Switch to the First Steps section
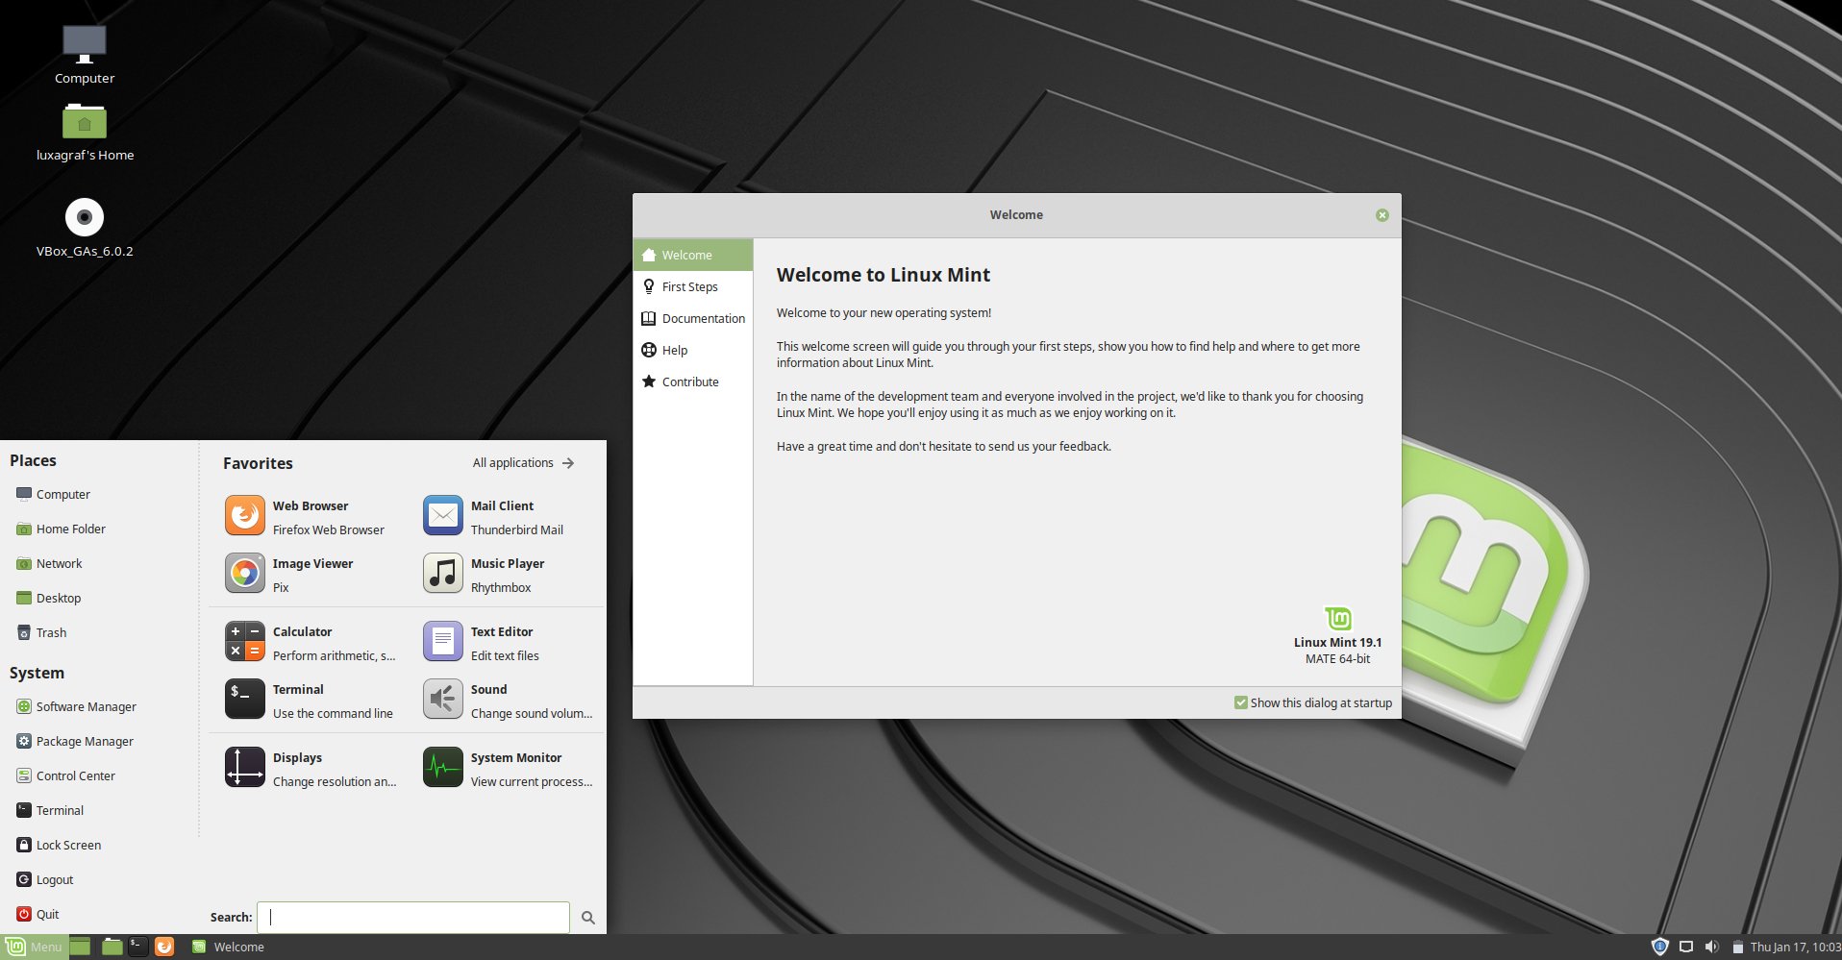 click(x=689, y=286)
